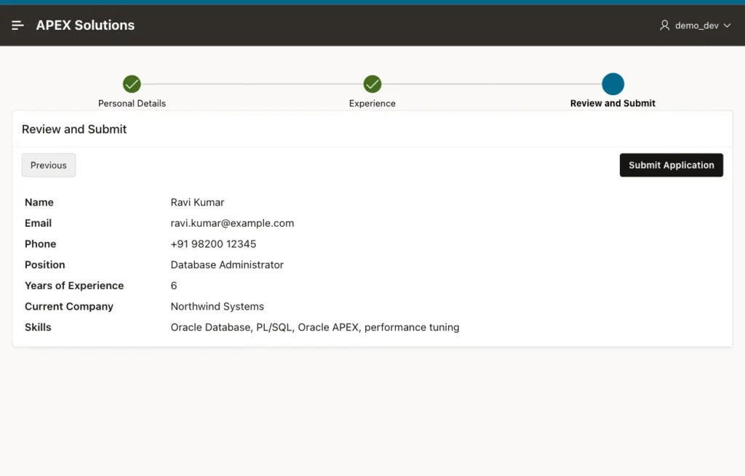Screen dimensions: 745x476
Task: Open the Personal Details wizard step label
Action: click(x=132, y=103)
